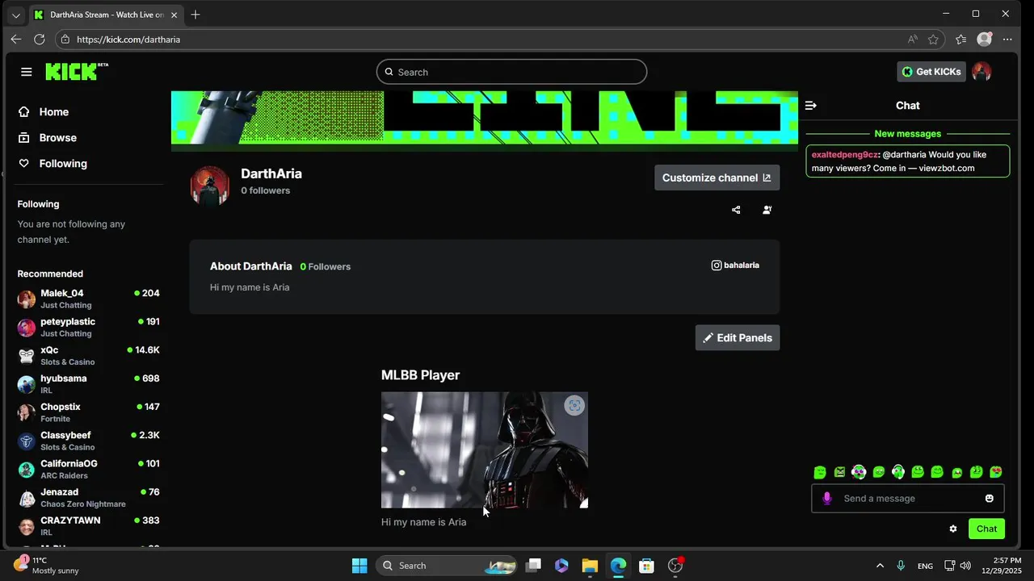Click the DarthAria channel name heading
This screenshot has height=581, width=1034.
click(x=271, y=173)
